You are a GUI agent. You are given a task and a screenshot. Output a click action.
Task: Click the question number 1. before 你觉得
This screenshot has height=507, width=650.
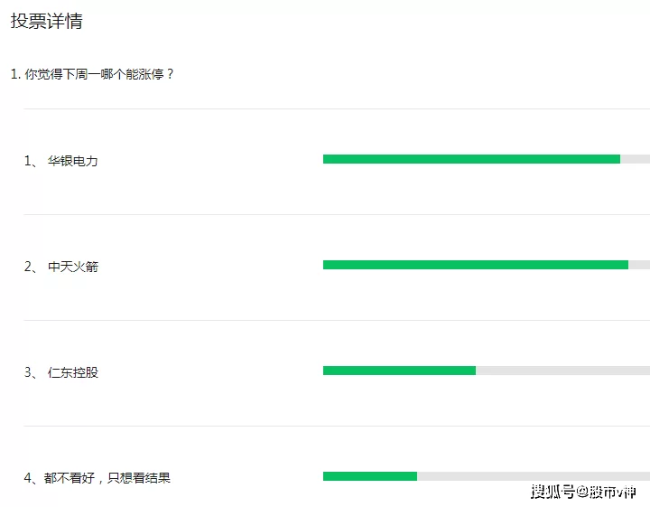(x=15, y=74)
